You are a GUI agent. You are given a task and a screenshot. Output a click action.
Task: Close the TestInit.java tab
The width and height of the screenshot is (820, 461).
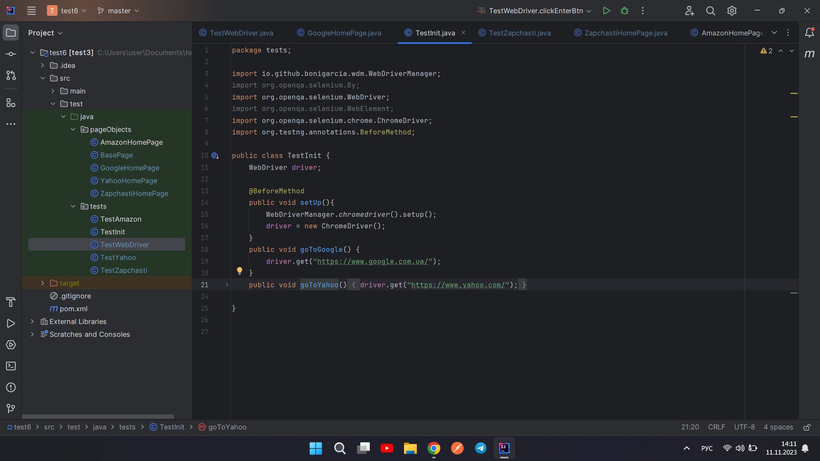pos(463,32)
